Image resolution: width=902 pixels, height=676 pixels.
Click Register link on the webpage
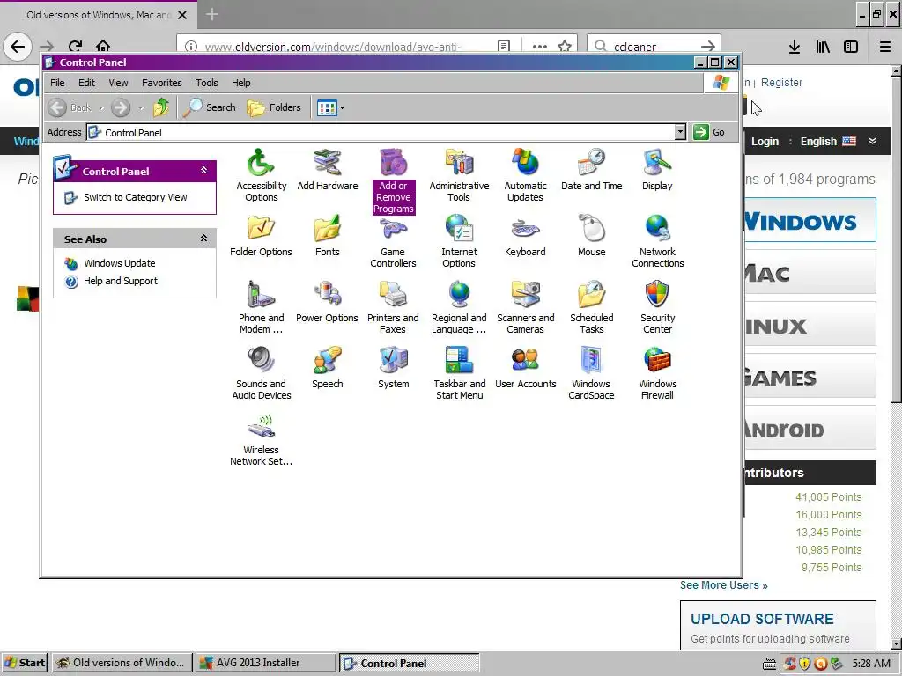click(x=781, y=82)
